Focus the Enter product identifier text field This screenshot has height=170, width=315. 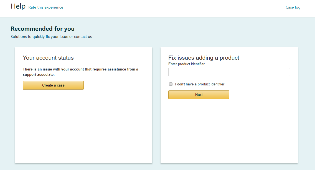tap(229, 72)
